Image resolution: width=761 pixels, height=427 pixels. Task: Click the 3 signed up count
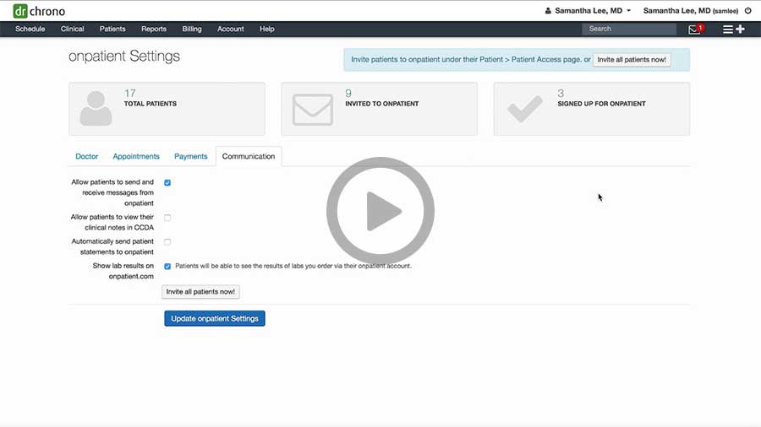pyautogui.click(x=561, y=93)
